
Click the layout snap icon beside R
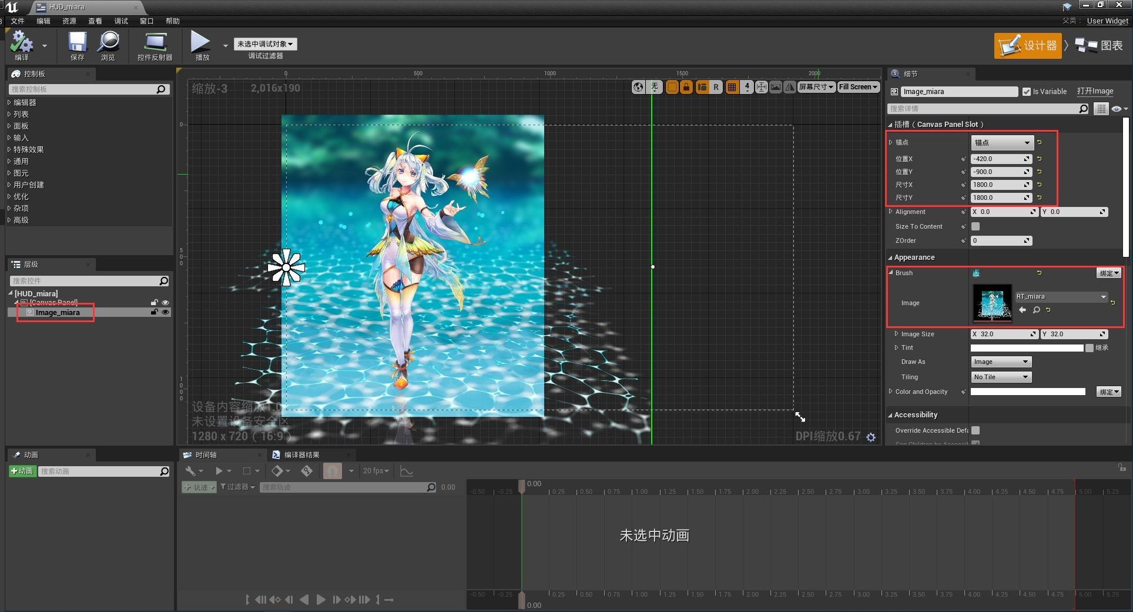click(x=702, y=87)
